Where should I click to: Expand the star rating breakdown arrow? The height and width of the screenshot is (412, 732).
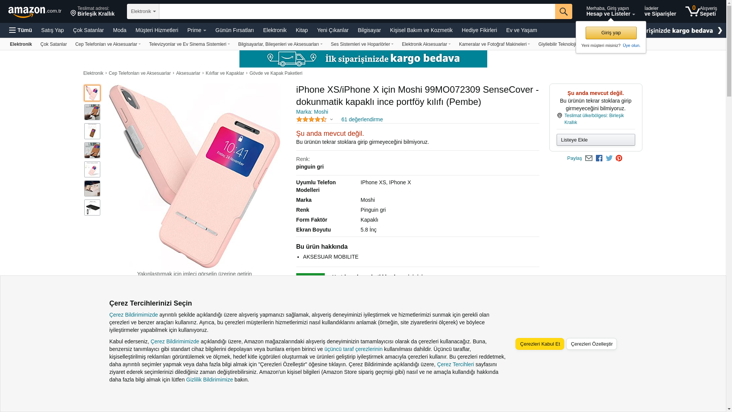coord(331,120)
